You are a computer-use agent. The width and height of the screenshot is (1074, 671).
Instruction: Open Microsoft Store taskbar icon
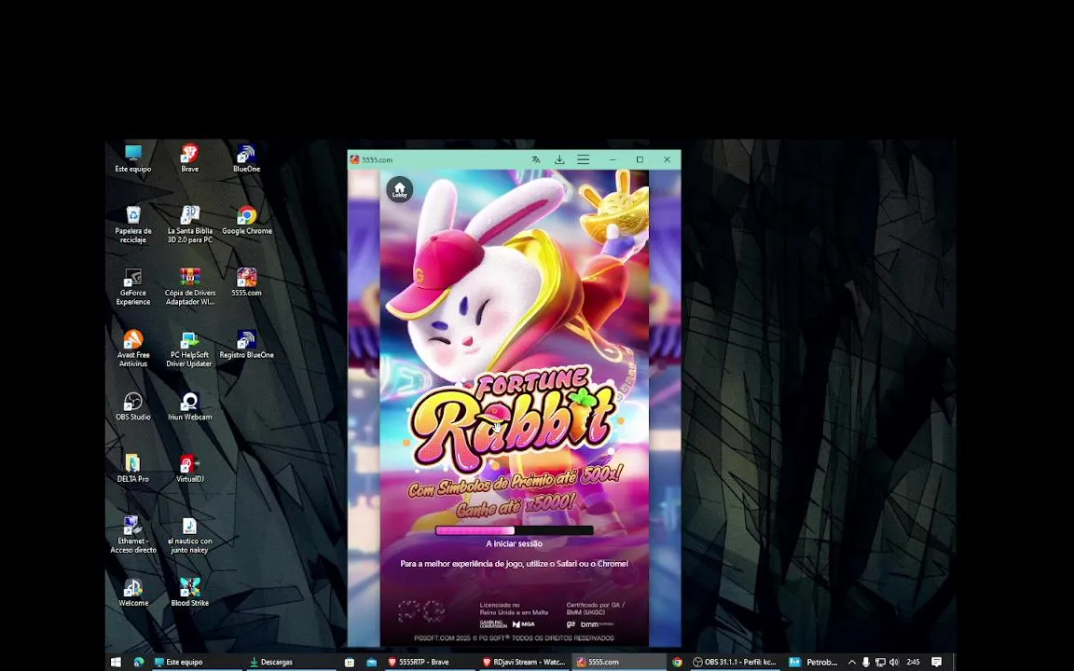click(x=350, y=662)
